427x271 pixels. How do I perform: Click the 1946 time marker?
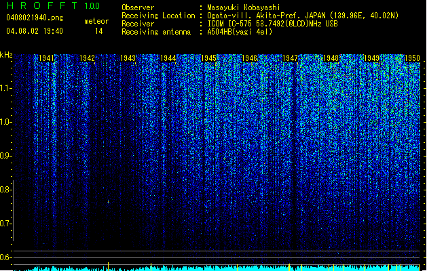[250, 58]
